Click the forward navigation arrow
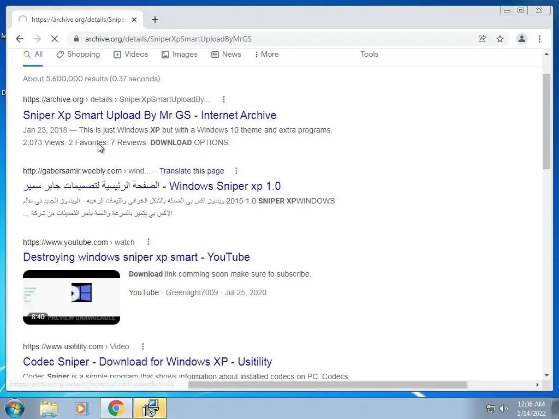The height and width of the screenshot is (419, 559). (x=37, y=39)
